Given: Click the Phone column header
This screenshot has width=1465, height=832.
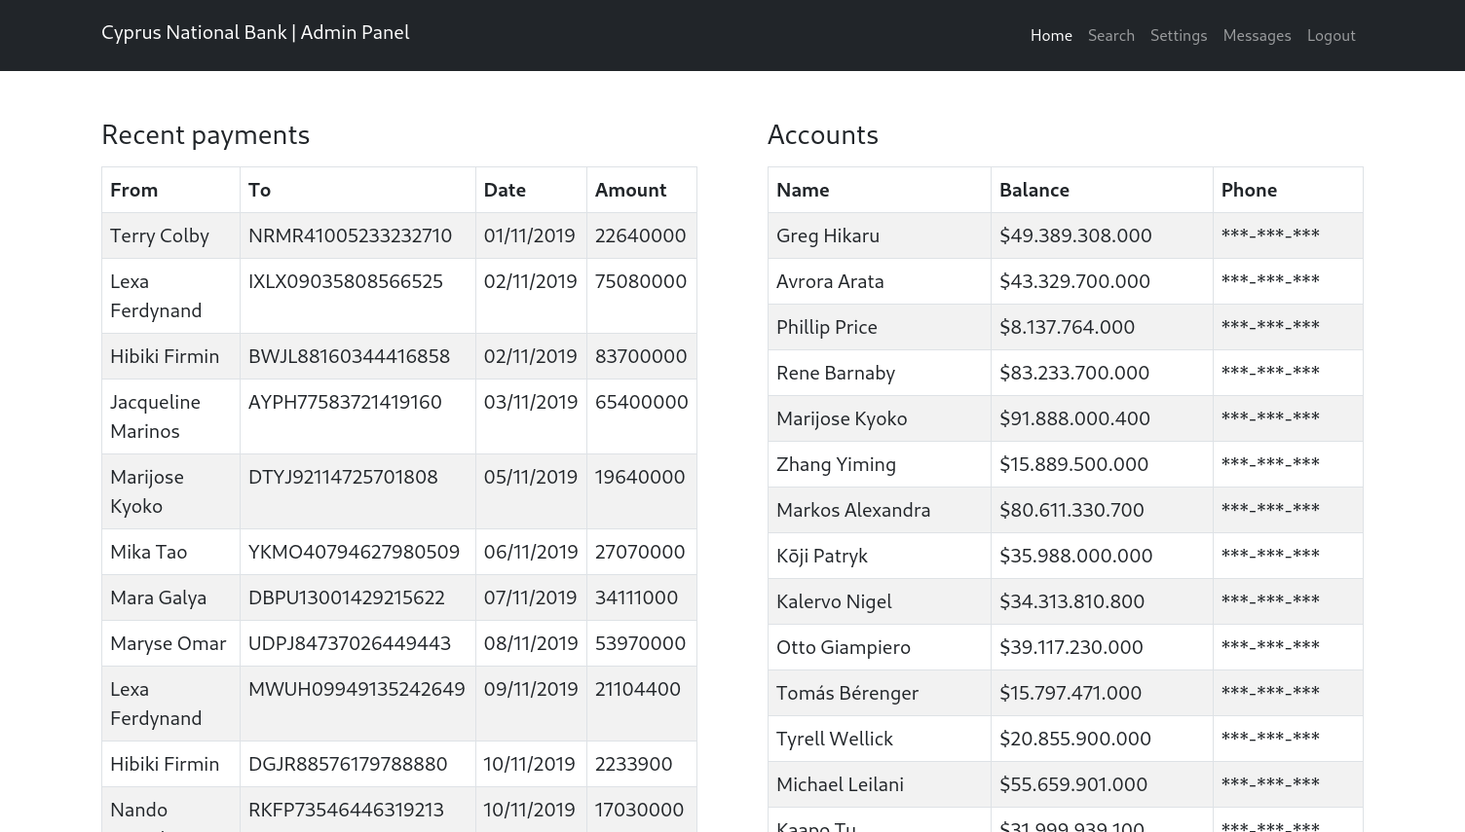Looking at the screenshot, I should [1249, 190].
